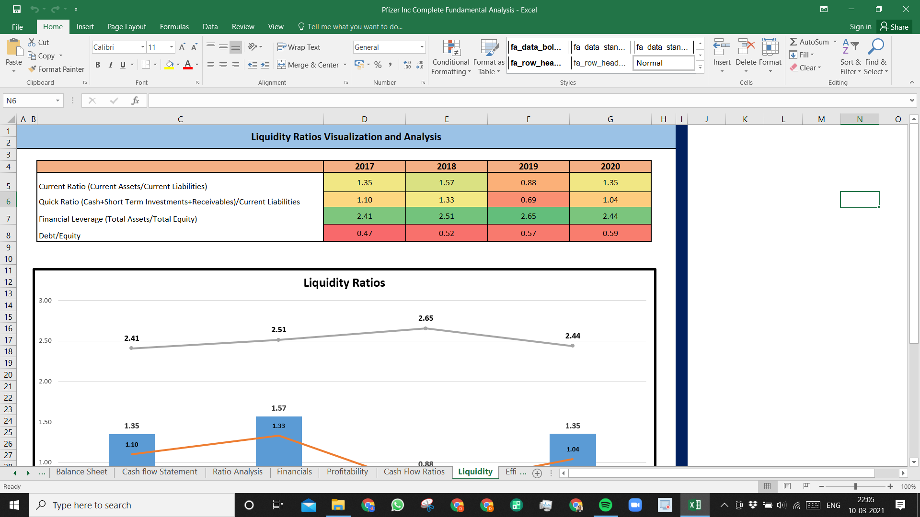Adjust the zoom slider handle

point(855,486)
